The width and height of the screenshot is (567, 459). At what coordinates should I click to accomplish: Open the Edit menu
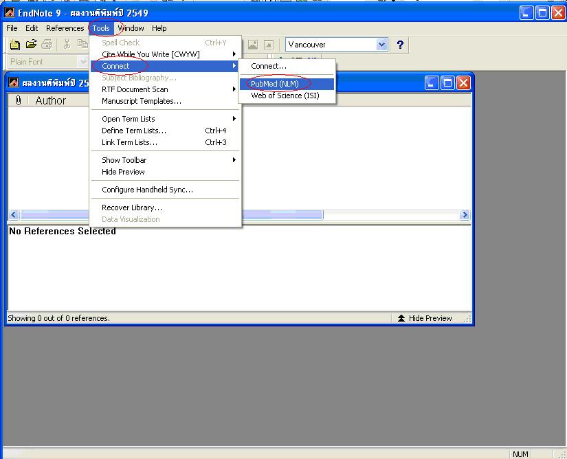pos(32,28)
